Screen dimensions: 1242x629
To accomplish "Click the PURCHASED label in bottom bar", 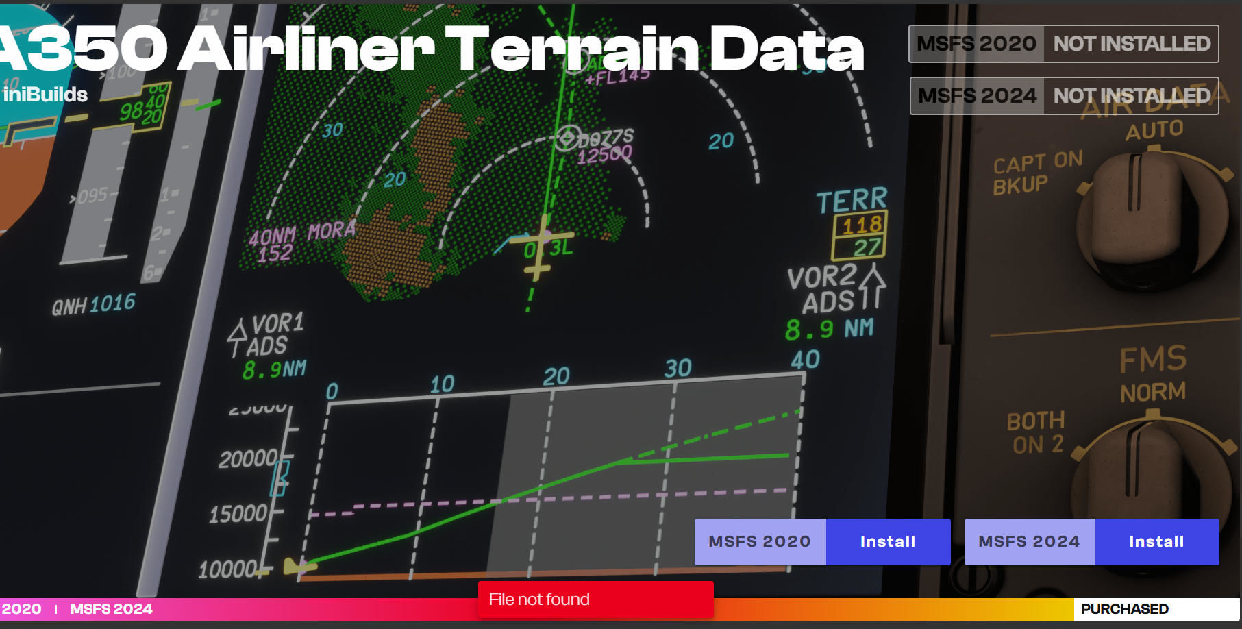I will click(x=1124, y=609).
